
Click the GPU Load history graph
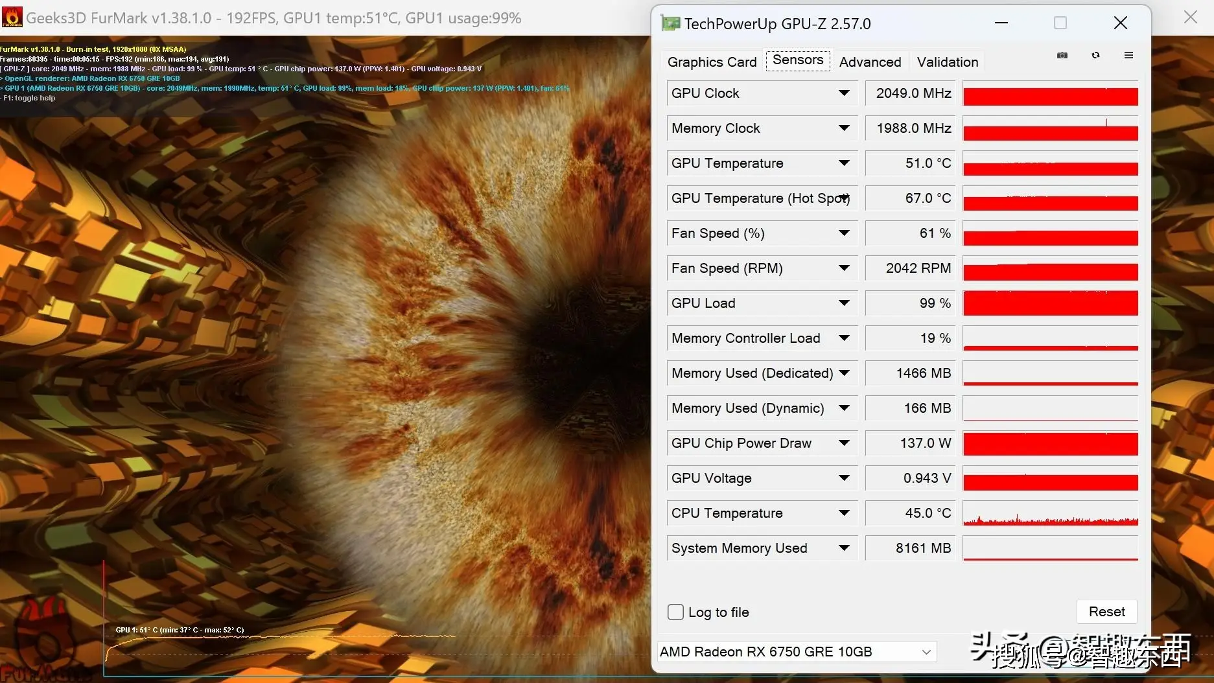[1050, 303]
